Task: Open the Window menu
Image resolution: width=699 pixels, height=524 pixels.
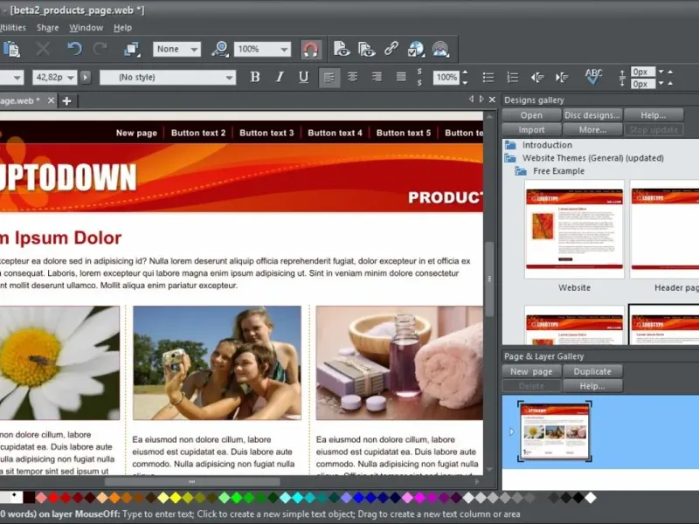Action: click(86, 28)
